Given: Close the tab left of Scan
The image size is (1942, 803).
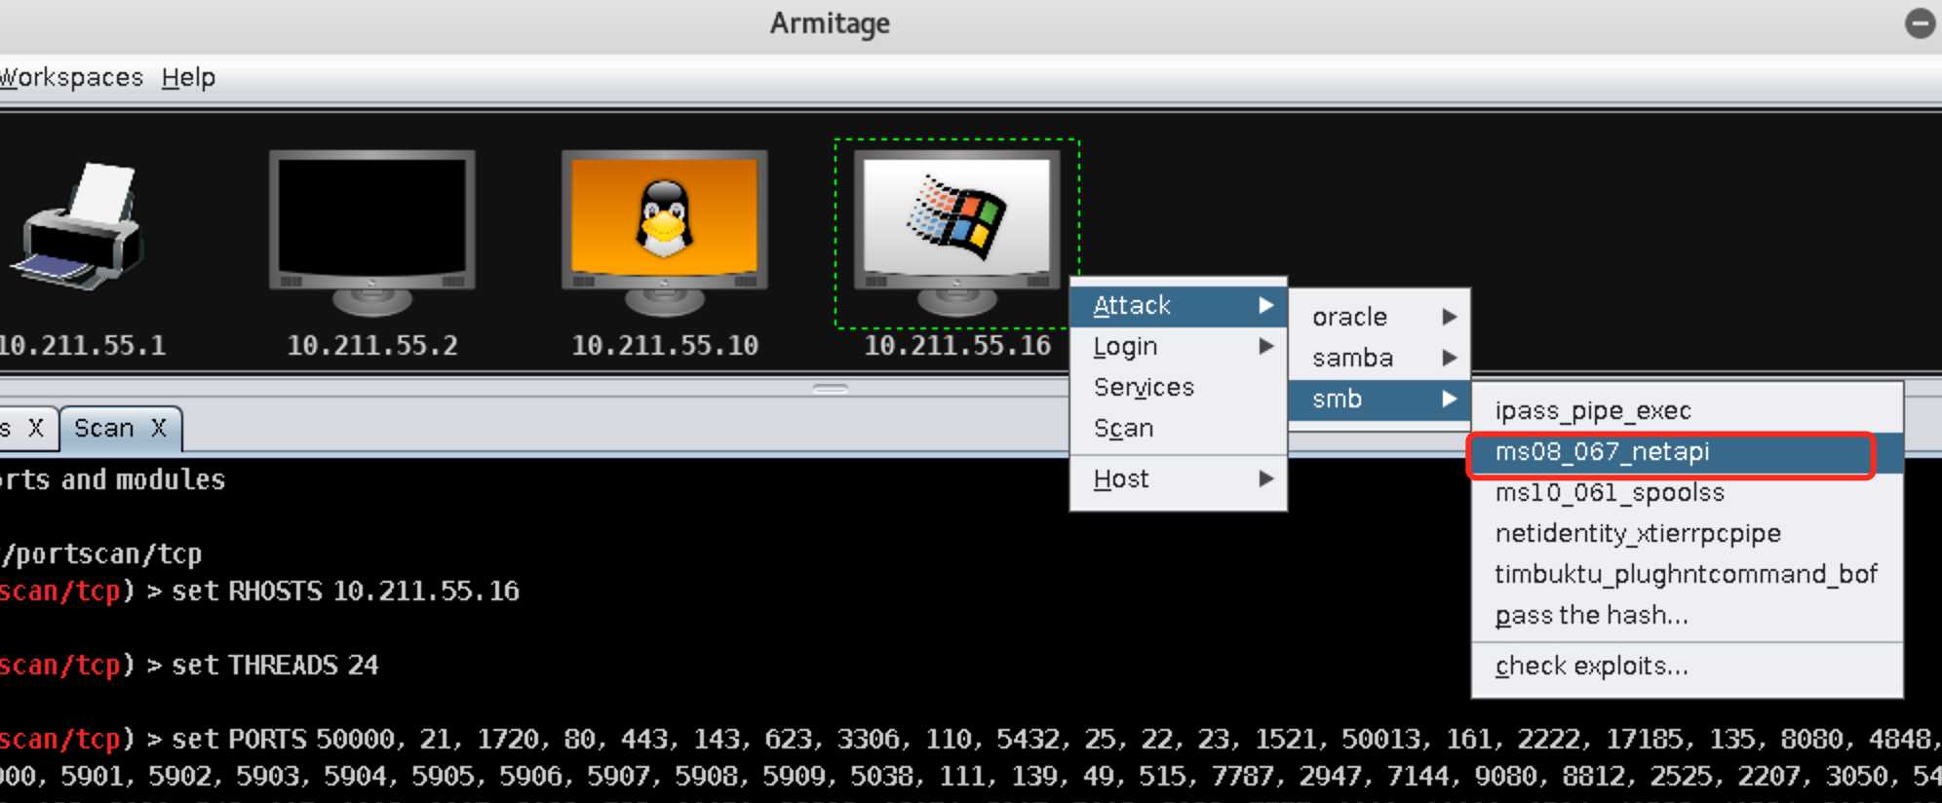Looking at the screenshot, I should [36, 428].
